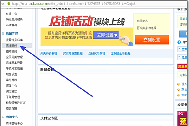Click the blue button in the right panel

pos(183,34)
